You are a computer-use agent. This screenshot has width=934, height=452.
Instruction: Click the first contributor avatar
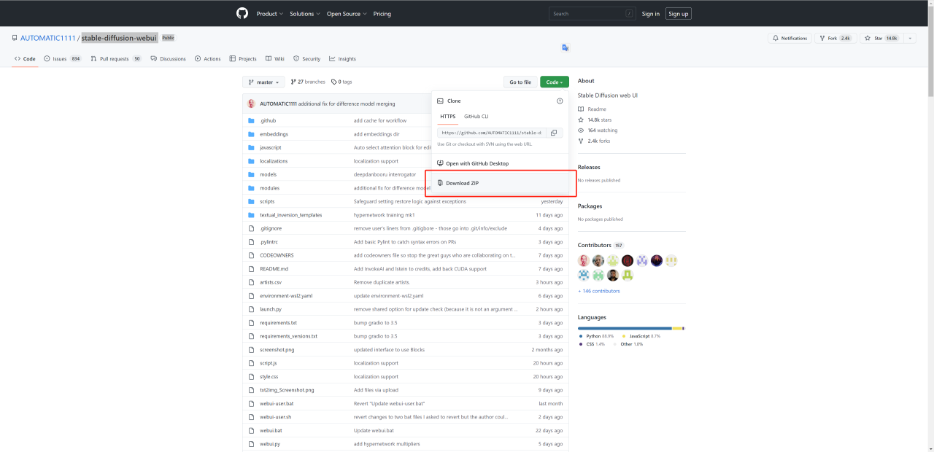click(584, 260)
